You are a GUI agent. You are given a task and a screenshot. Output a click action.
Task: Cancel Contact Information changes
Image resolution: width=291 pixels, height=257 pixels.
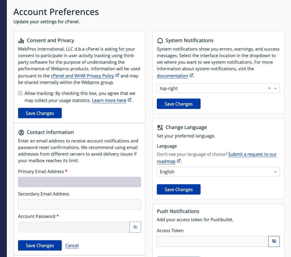click(72, 246)
